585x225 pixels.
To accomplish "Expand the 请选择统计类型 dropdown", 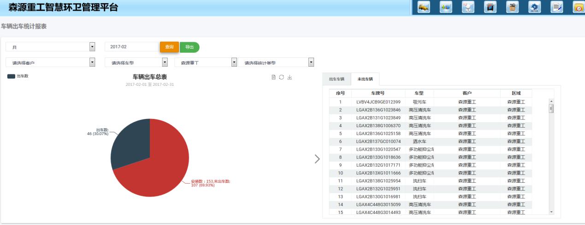I will coord(276,62).
